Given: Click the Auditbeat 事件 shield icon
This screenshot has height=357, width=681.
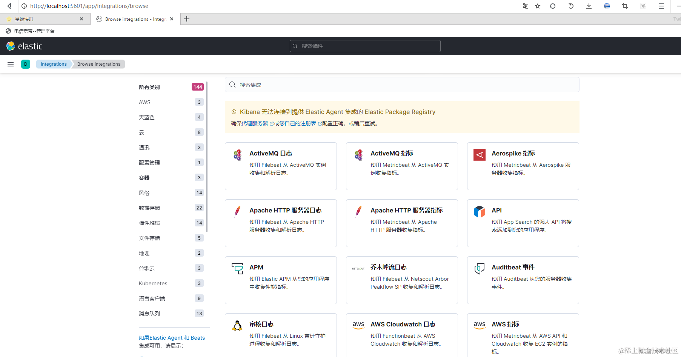Looking at the screenshot, I should [480, 269].
